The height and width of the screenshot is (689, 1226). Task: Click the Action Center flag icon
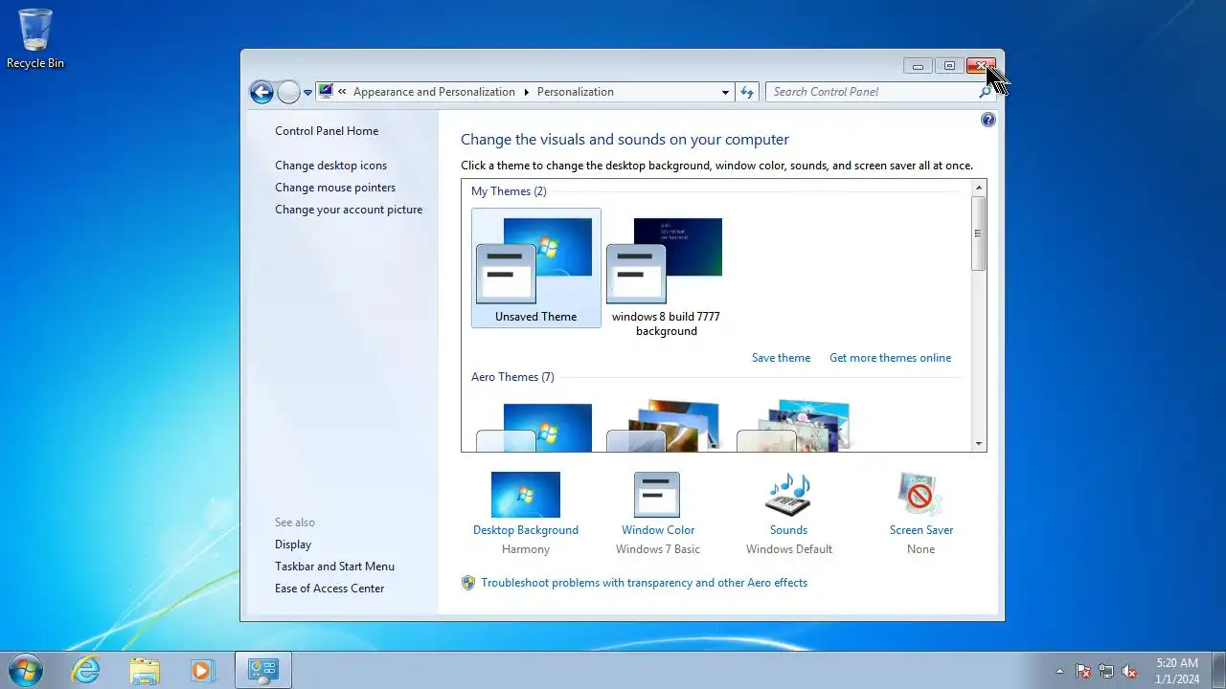[1083, 671]
